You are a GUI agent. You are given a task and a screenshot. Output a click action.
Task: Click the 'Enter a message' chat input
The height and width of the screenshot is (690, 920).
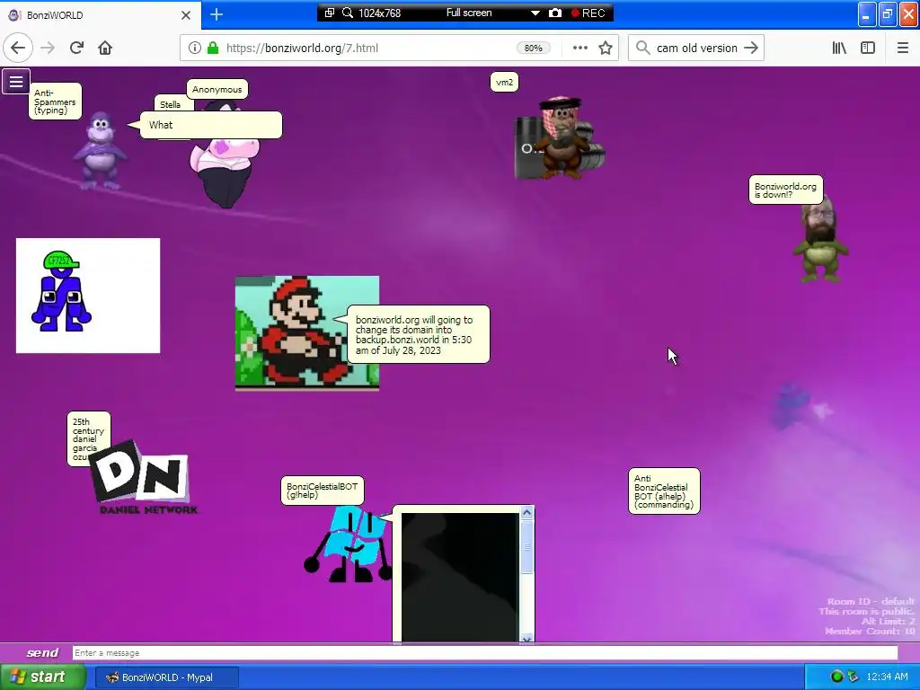tap(484, 653)
